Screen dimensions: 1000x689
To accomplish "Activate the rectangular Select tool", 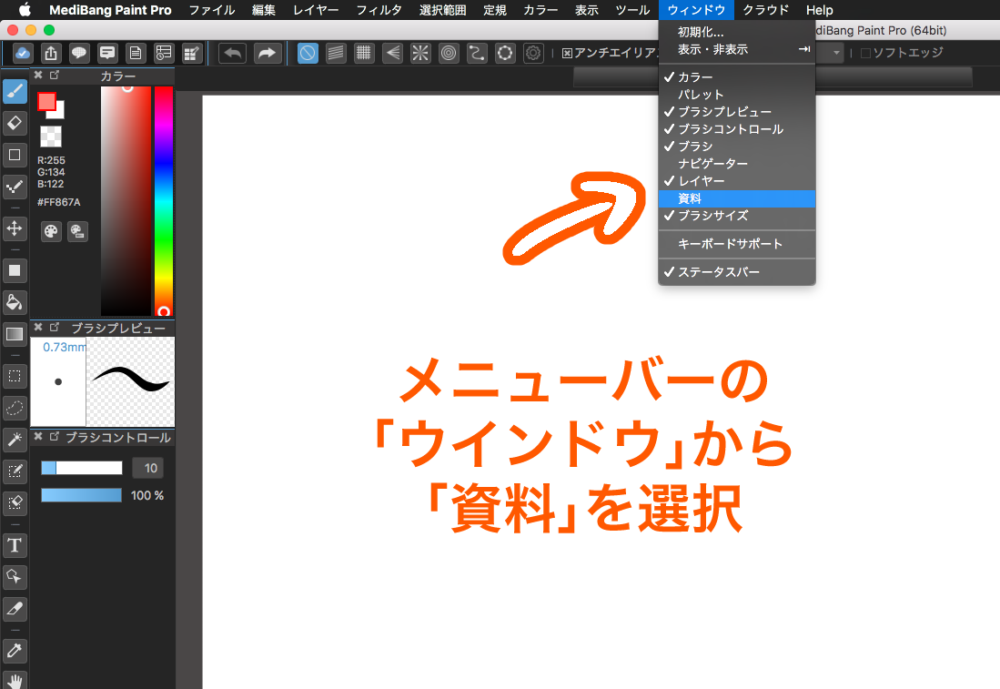I will [x=15, y=377].
